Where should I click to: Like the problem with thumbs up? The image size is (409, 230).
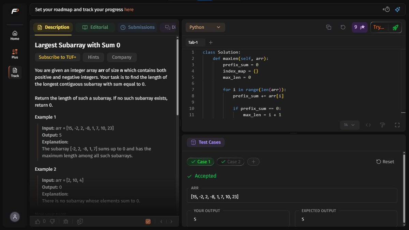click(38, 221)
